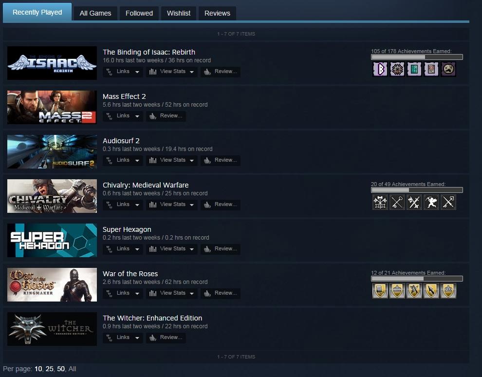Open The Binding of Isaac: Rebirth title link
482x377 pixels.
tap(149, 52)
